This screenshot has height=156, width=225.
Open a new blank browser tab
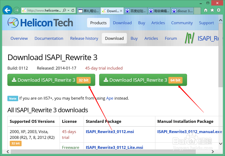(198, 11)
